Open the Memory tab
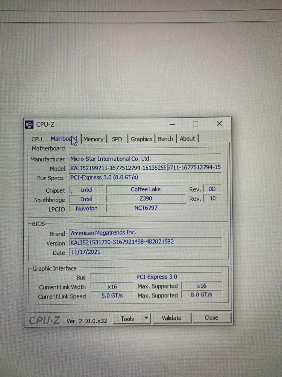282x377 pixels. click(93, 139)
